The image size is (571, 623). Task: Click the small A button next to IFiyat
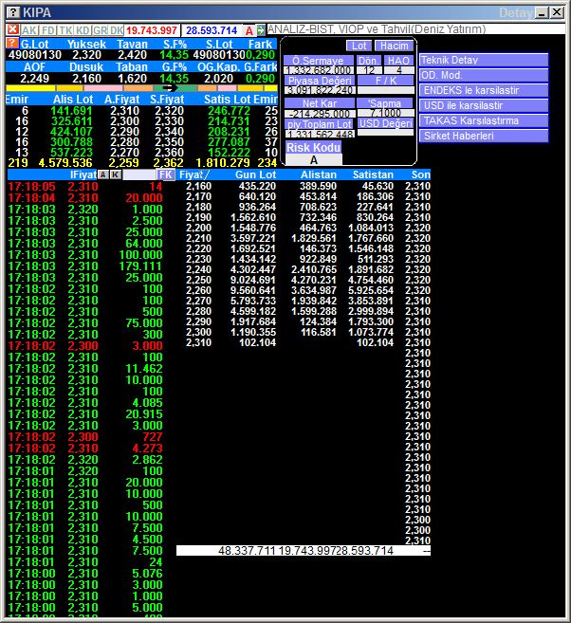[x=103, y=174]
